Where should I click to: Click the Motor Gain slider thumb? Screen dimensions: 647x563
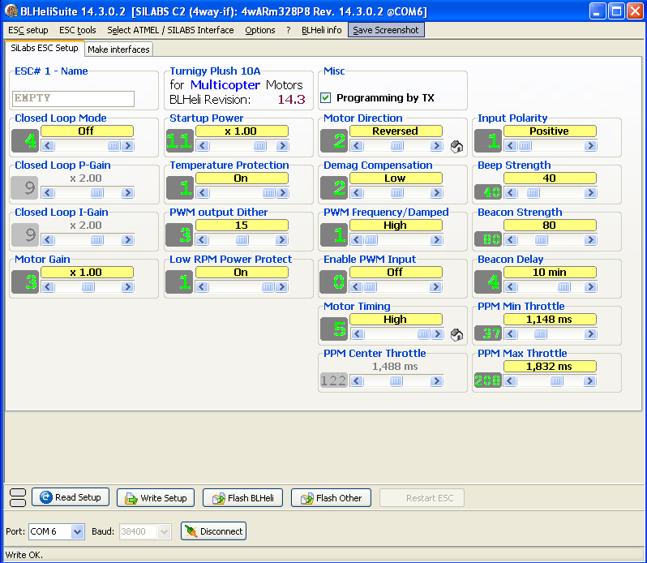88,287
